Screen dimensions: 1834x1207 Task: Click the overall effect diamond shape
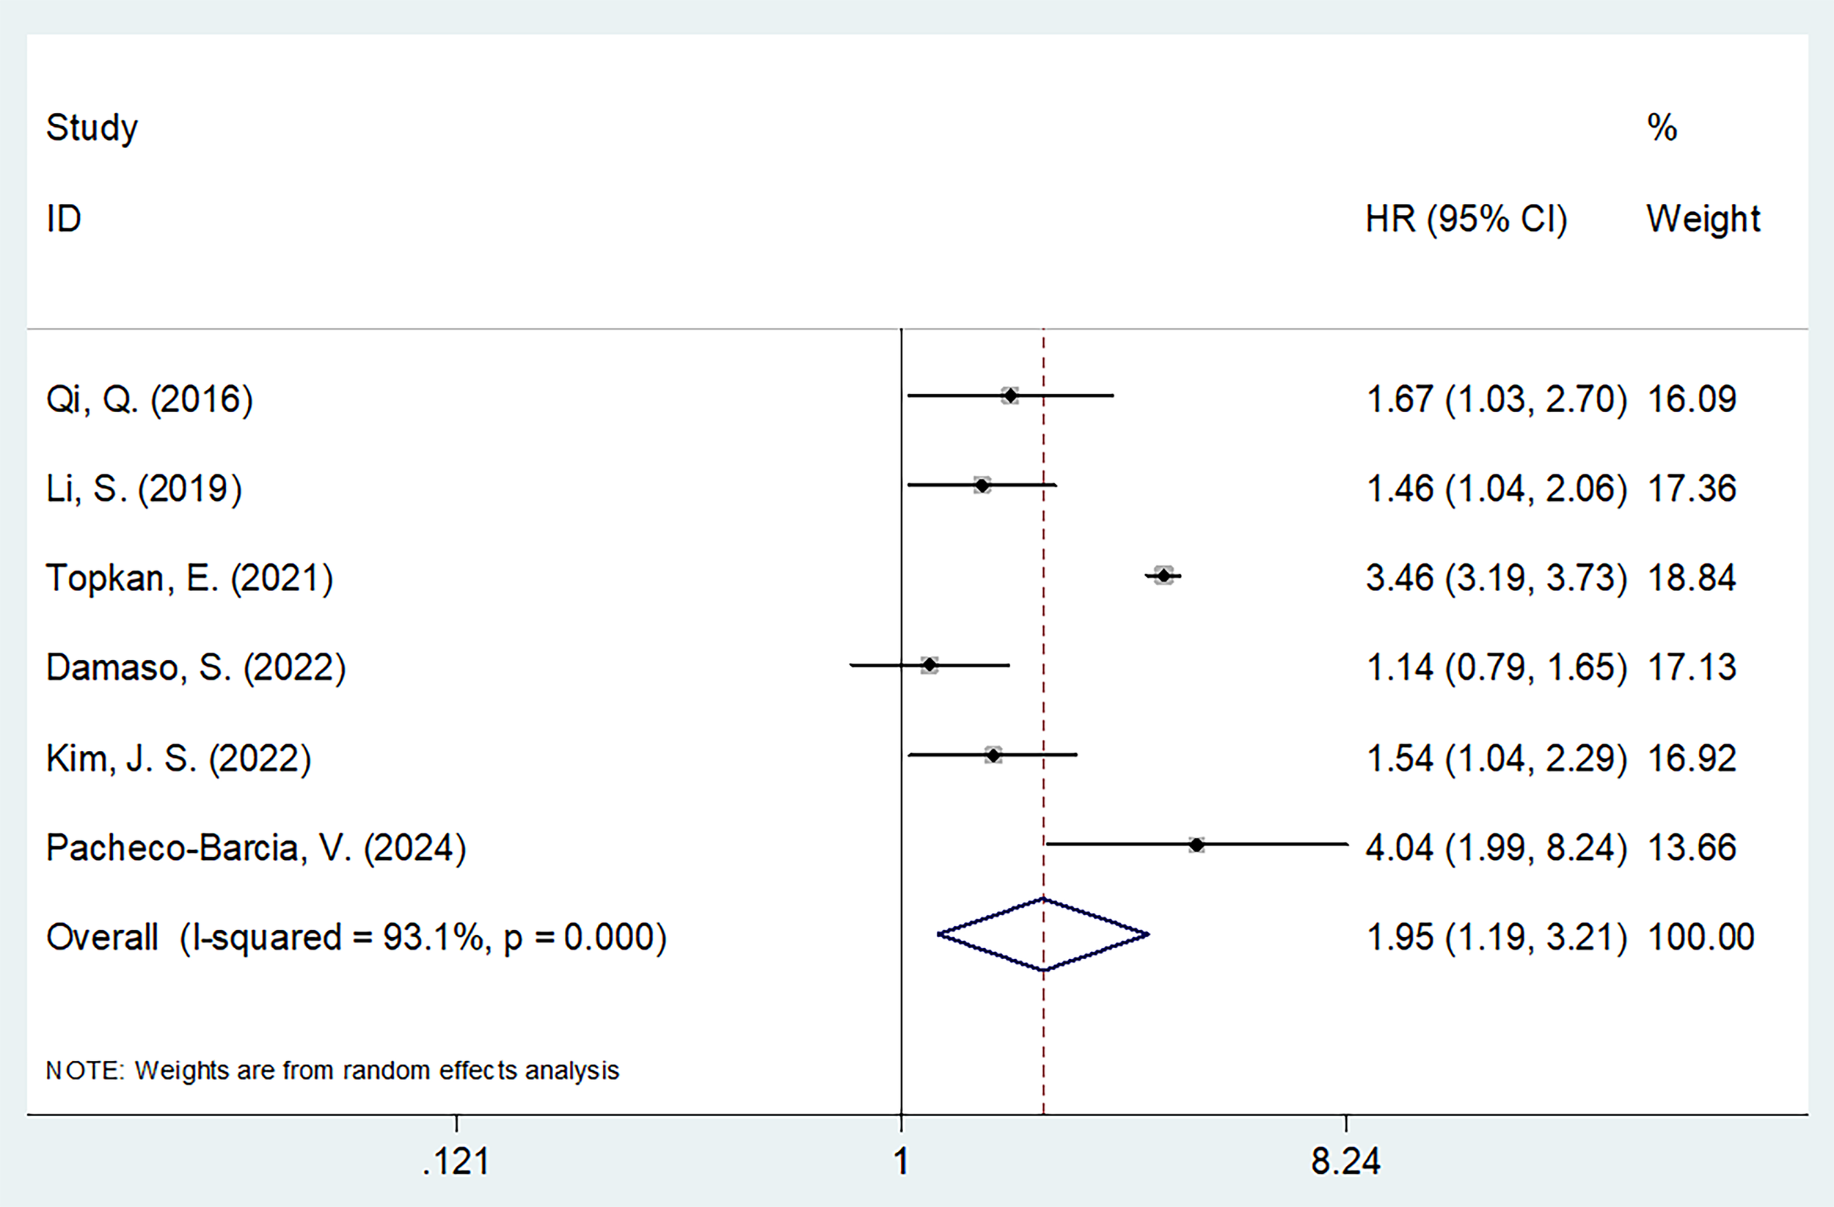(1043, 934)
